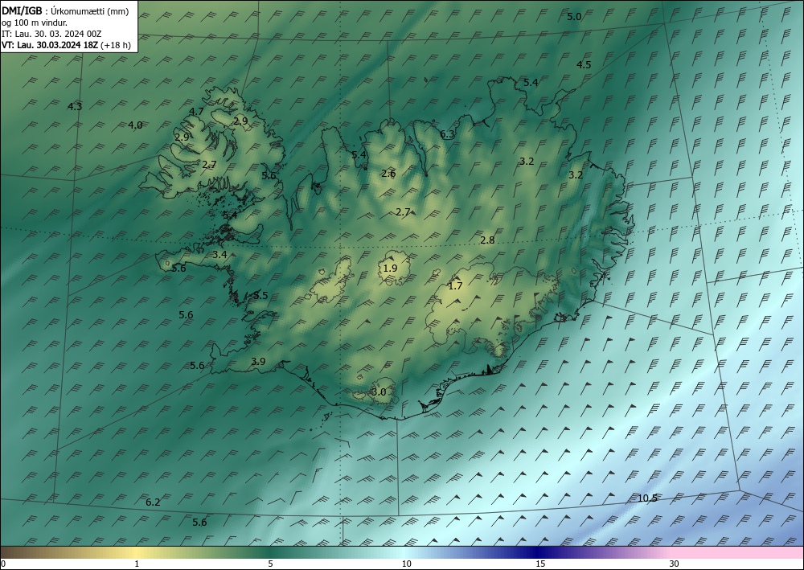Click the 4.0 value on the map

click(135, 125)
